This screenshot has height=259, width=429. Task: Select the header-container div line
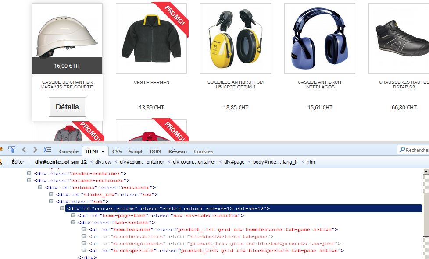tap(80, 174)
